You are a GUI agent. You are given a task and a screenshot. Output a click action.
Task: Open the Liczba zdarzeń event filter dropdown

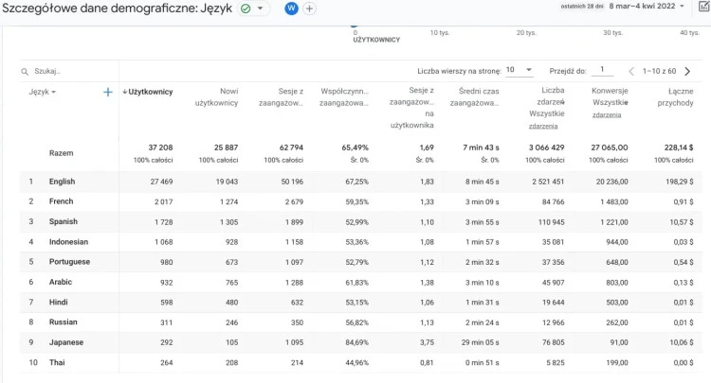[x=543, y=126]
